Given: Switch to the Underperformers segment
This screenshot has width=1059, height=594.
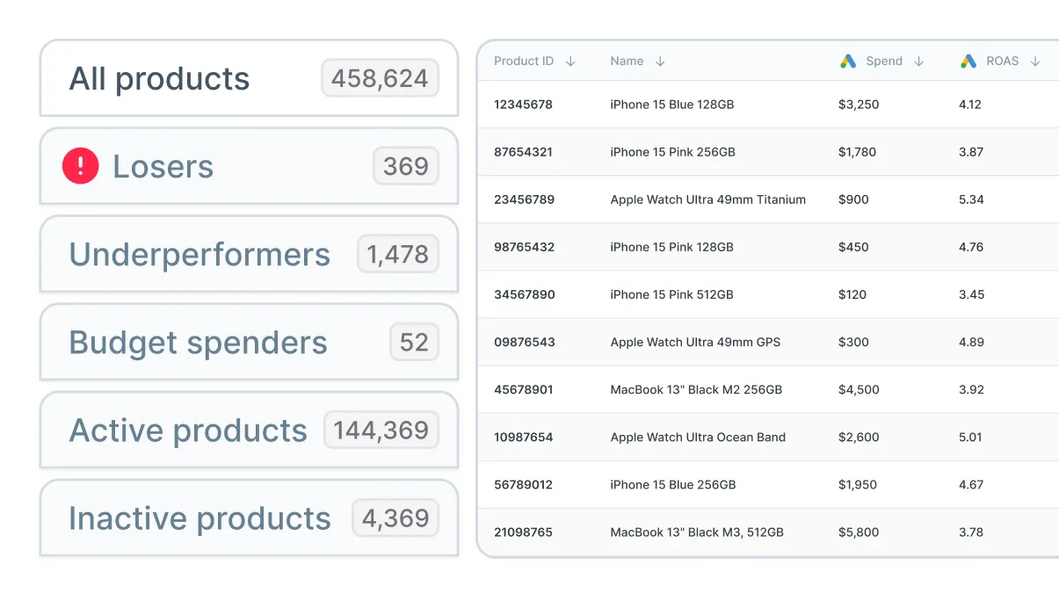Looking at the screenshot, I should point(250,254).
